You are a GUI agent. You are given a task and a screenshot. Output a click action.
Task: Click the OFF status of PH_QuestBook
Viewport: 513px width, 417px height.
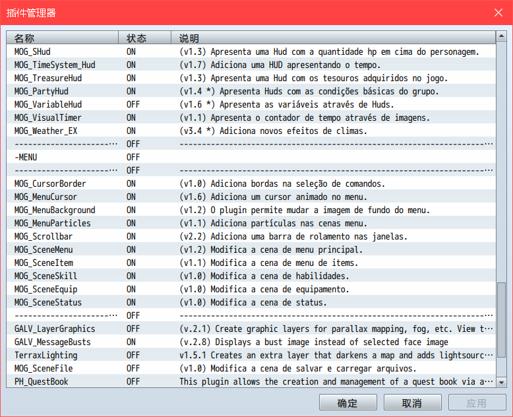pyautogui.click(x=133, y=381)
